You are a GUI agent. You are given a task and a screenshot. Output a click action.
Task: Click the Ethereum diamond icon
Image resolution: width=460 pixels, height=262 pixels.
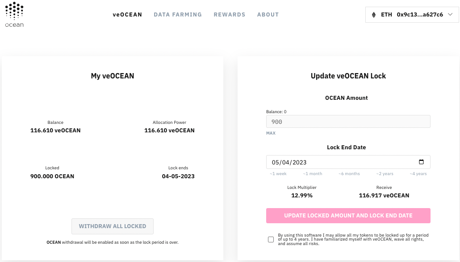pos(374,15)
